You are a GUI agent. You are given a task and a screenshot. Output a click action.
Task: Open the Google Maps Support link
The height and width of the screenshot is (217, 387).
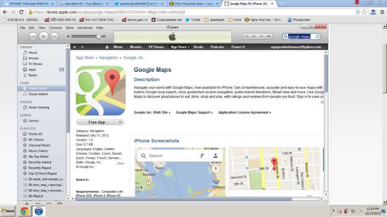click(x=194, y=112)
